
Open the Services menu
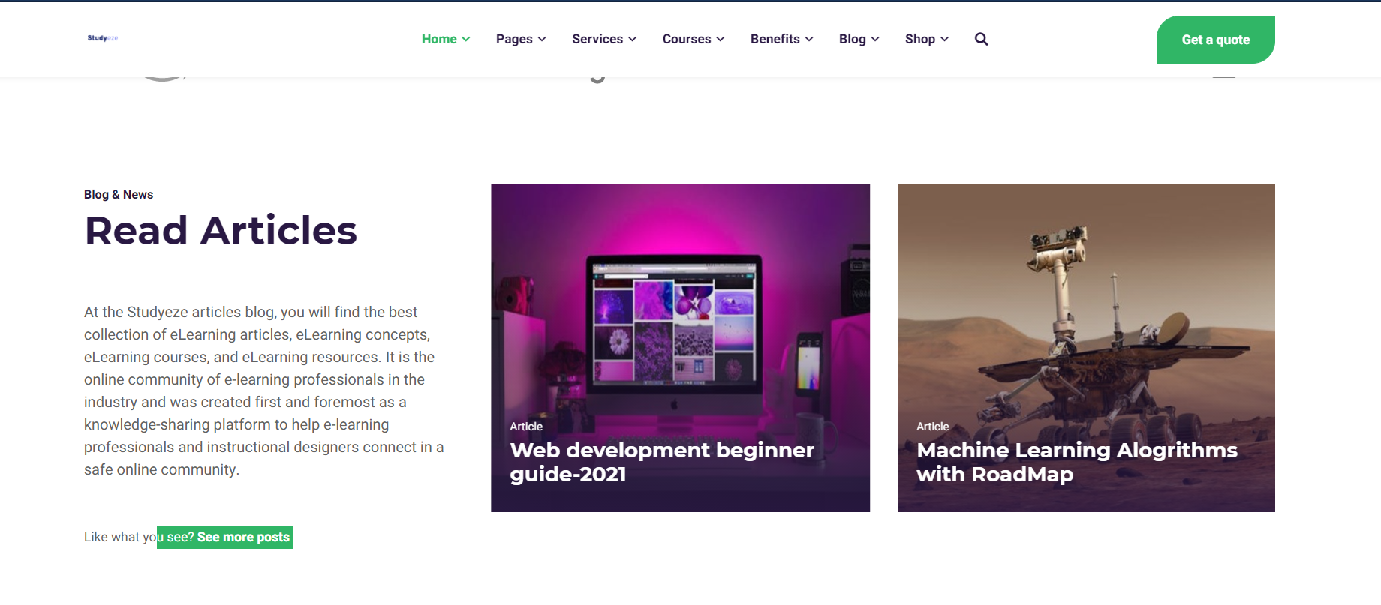[604, 39]
